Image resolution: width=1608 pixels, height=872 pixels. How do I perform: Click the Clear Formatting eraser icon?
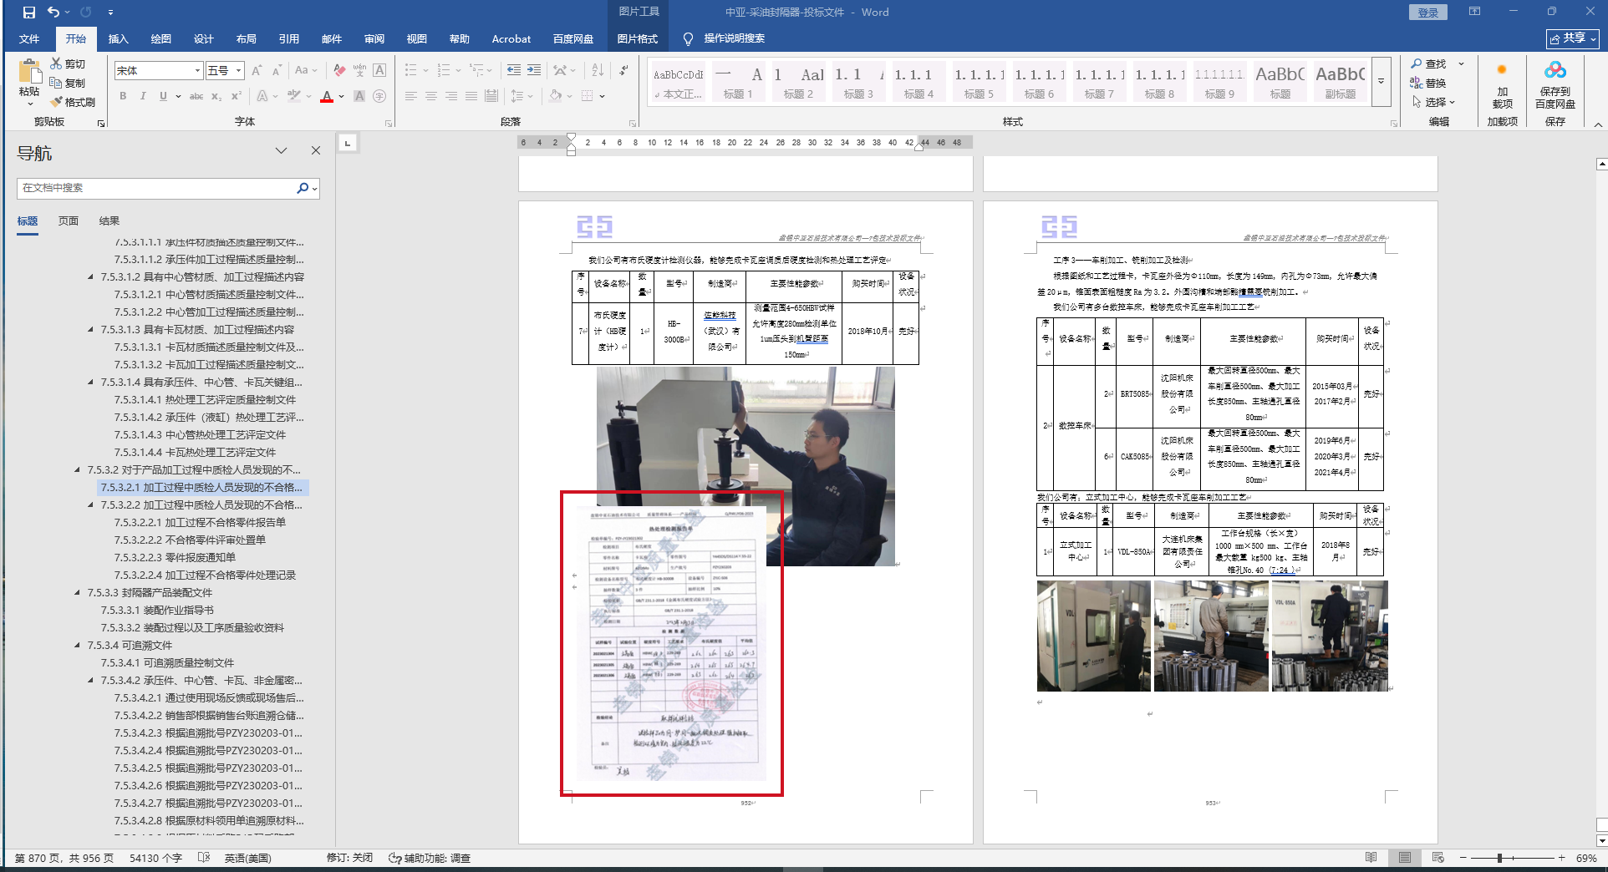[x=339, y=70]
